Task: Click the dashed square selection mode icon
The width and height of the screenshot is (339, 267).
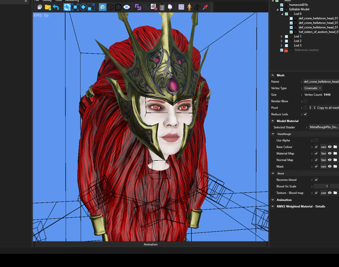Action: 91,7
